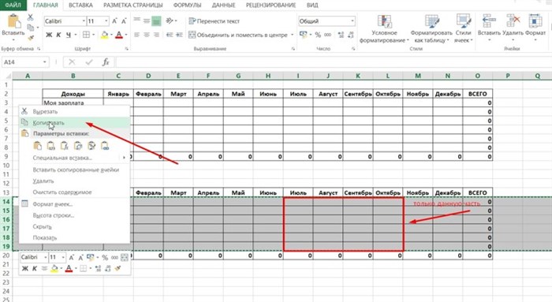Click Объединить и поместить в центре
Screen dimensions: 552x302
coord(238,35)
